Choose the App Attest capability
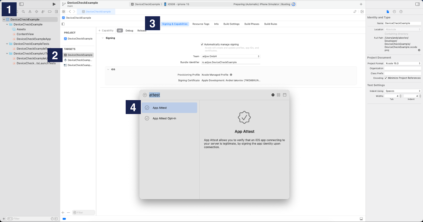Viewport: 423px width, 222px height. (169, 108)
